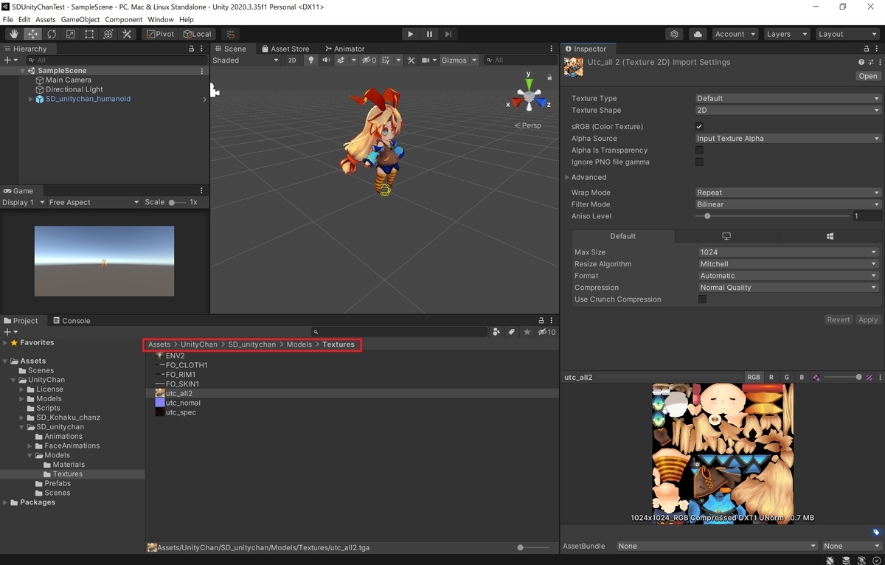Image resolution: width=885 pixels, height=565 pixels.
Task: Toggle hidden objects visibility in Scene toolbar
Action: click(x=369, y=60)
